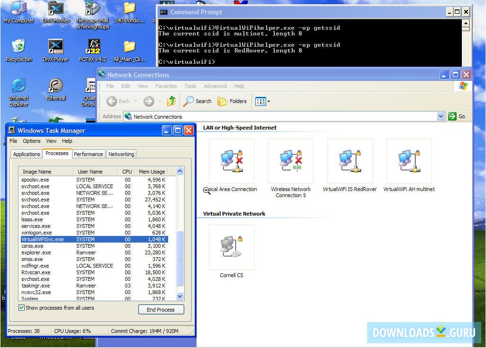Click End Process button

tap(161, 310)
